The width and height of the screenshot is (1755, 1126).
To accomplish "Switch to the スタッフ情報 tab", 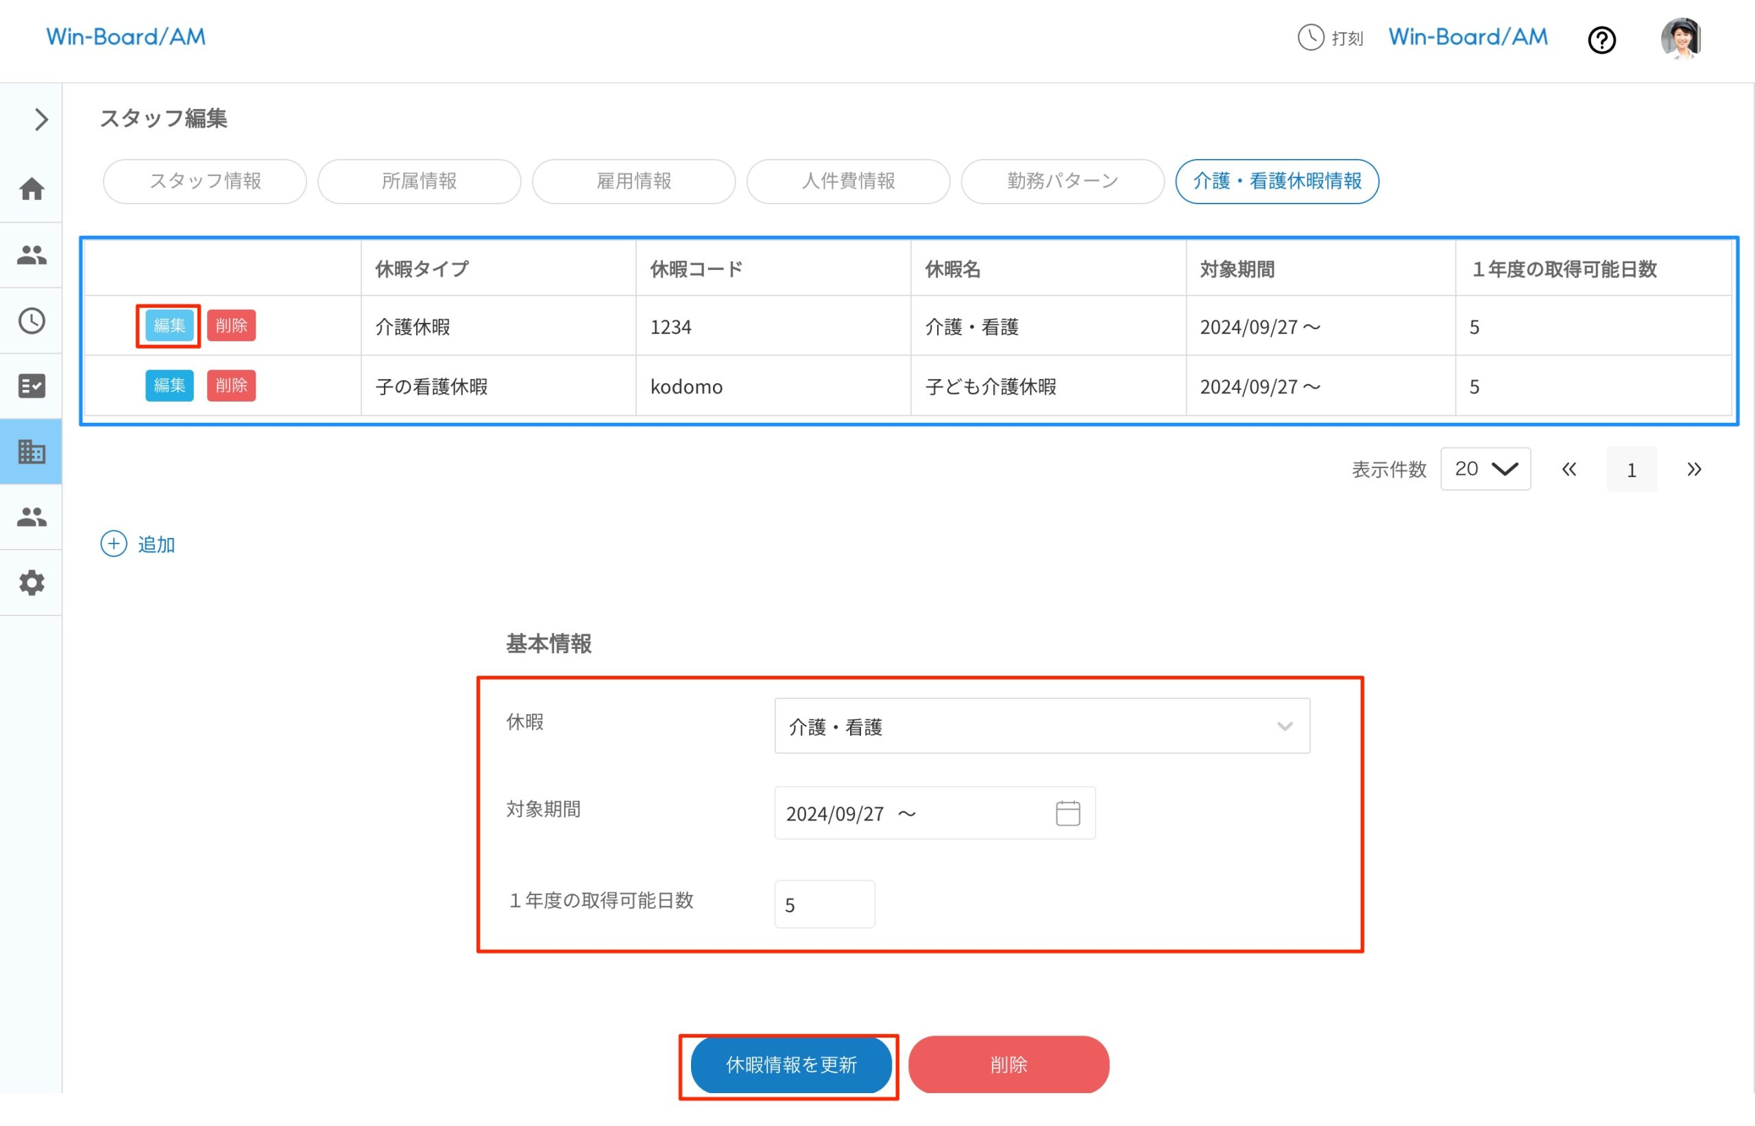I will click(205, 182).
